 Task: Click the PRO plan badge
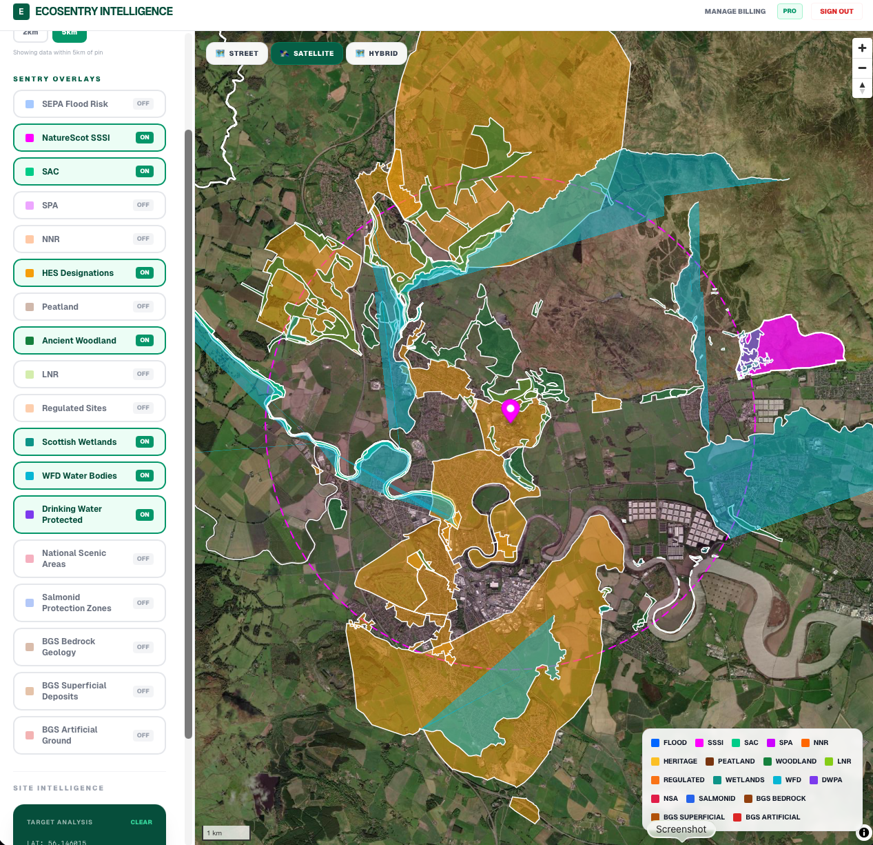(x=790, y=11)
